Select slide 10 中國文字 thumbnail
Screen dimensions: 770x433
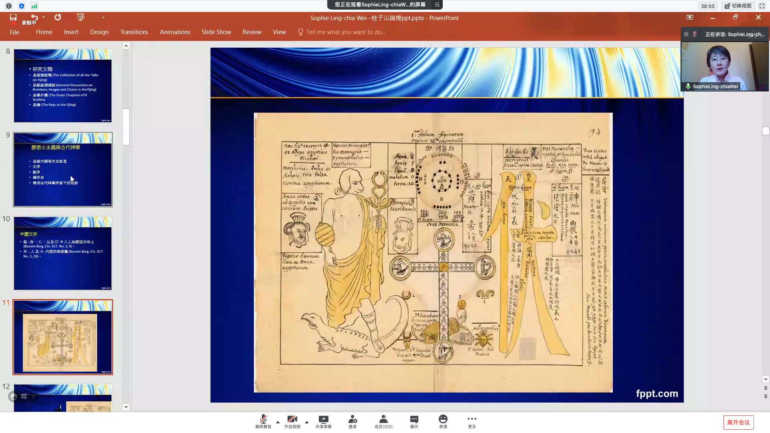pos(63,253)
